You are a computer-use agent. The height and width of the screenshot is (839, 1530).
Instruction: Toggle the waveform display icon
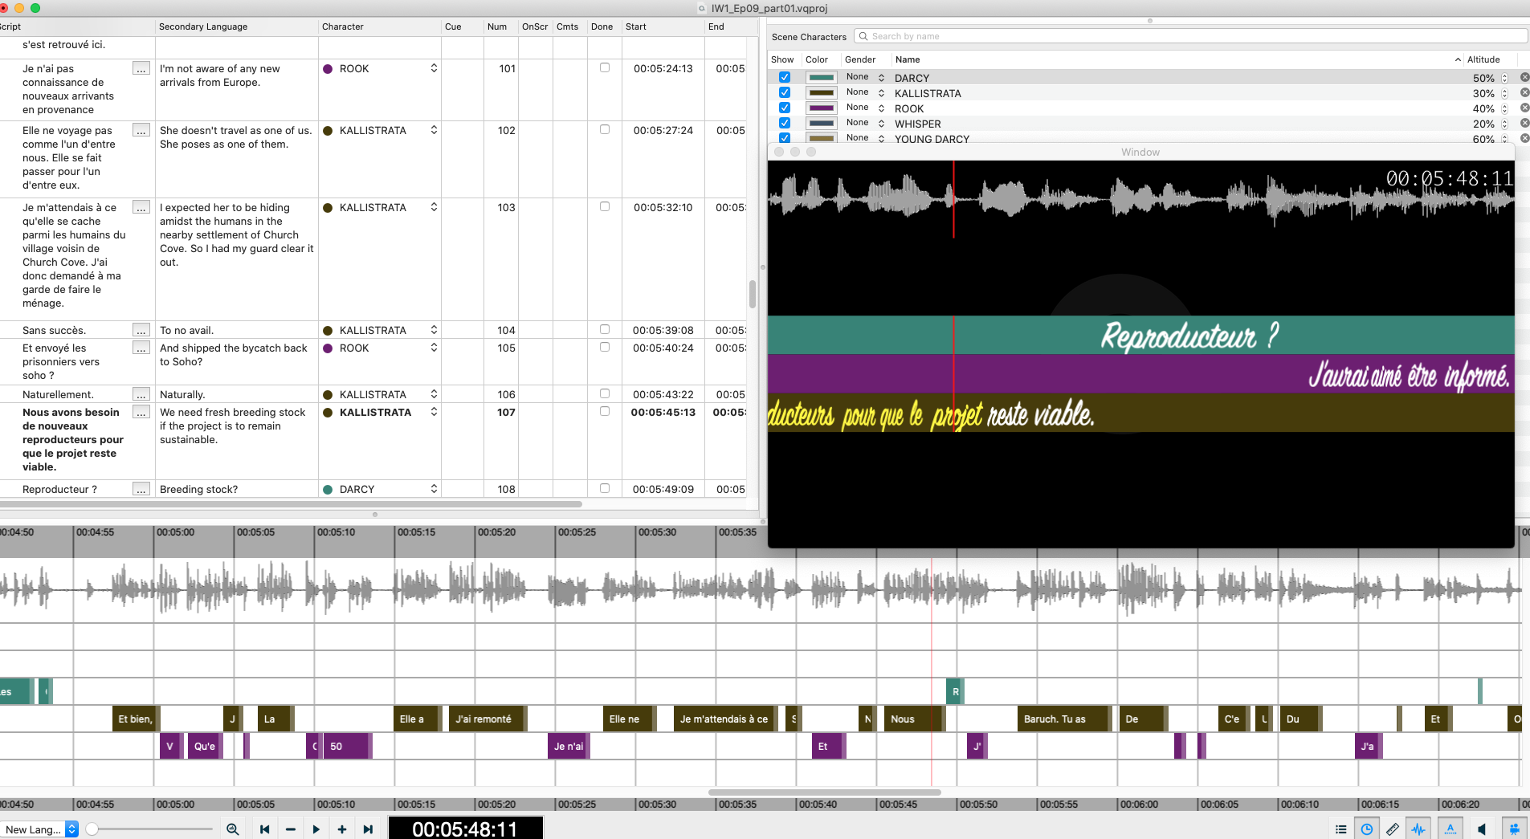click(1418, 829)
